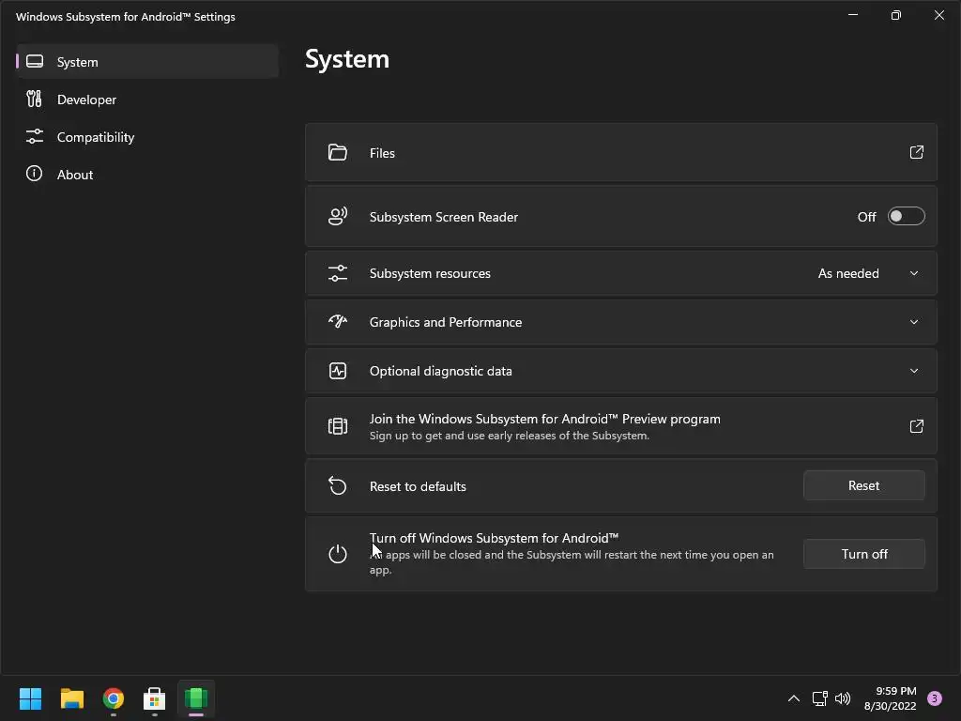
Task: Close the Android Settings window
Action: (938, 15)
